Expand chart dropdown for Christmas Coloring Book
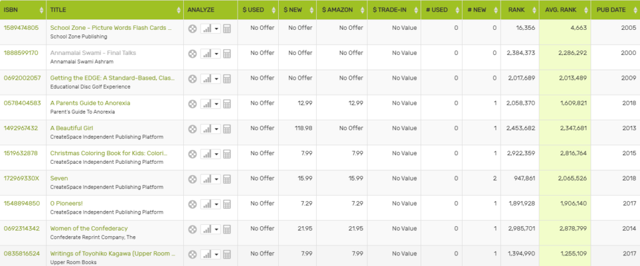The width and height of the screenshot is (640, 266). [216, 154]
